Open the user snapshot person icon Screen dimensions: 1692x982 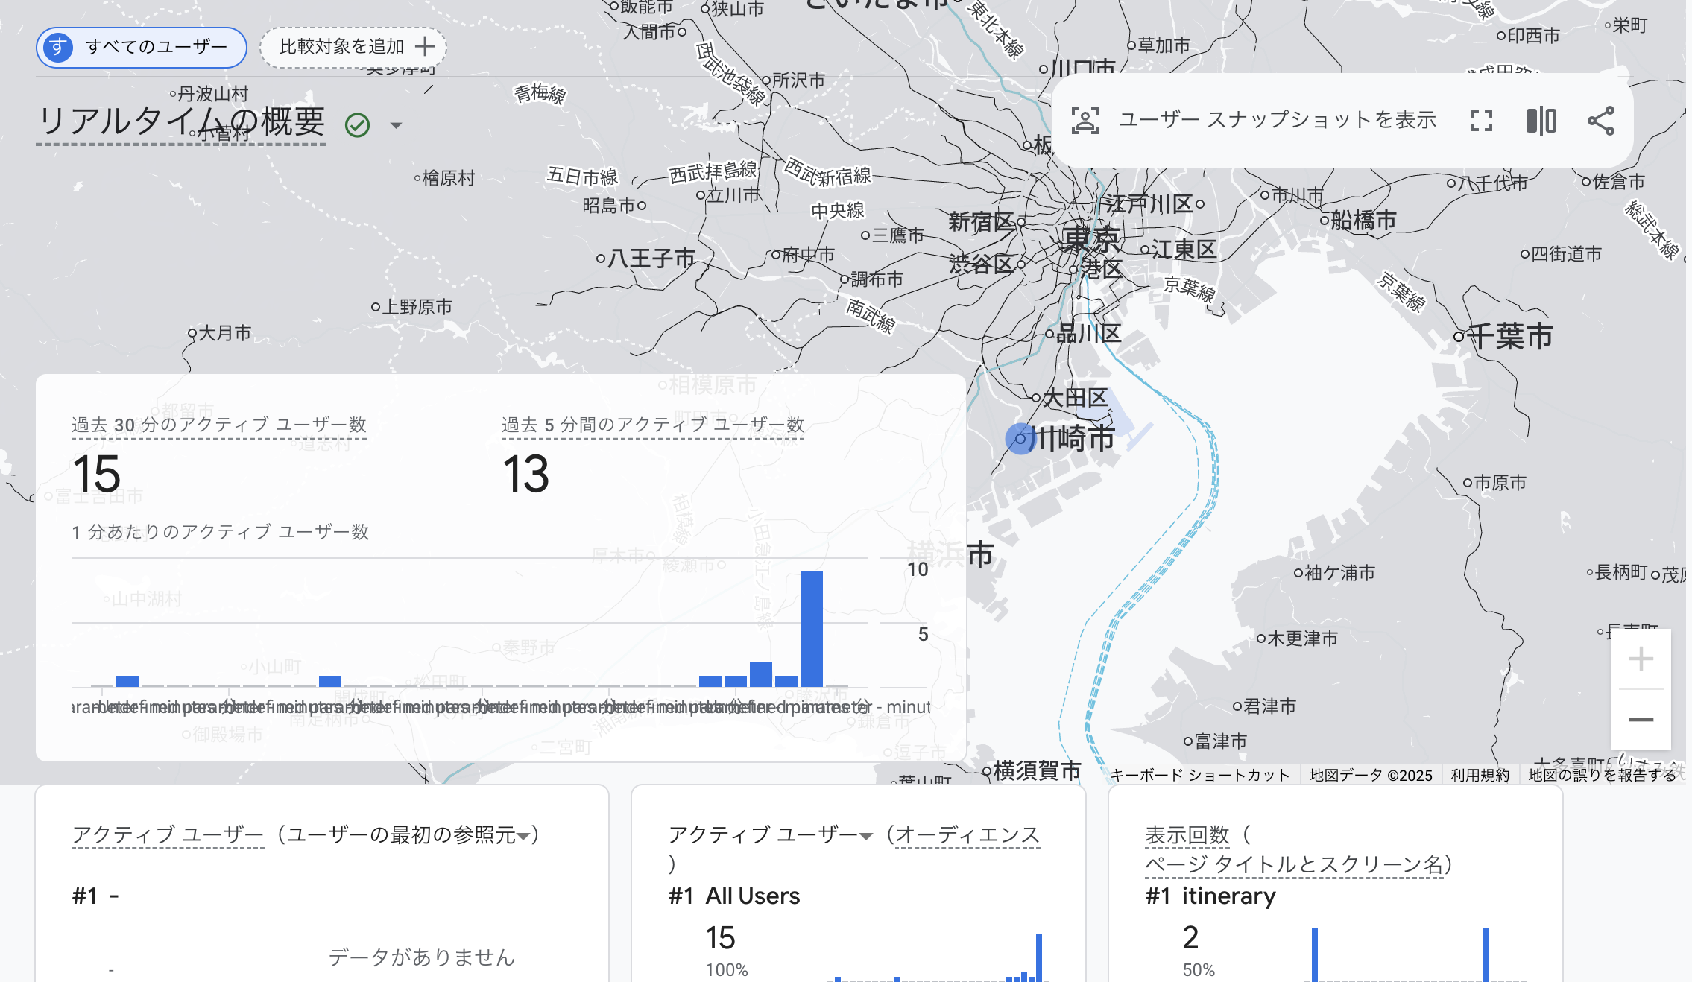click(1087, 119)
